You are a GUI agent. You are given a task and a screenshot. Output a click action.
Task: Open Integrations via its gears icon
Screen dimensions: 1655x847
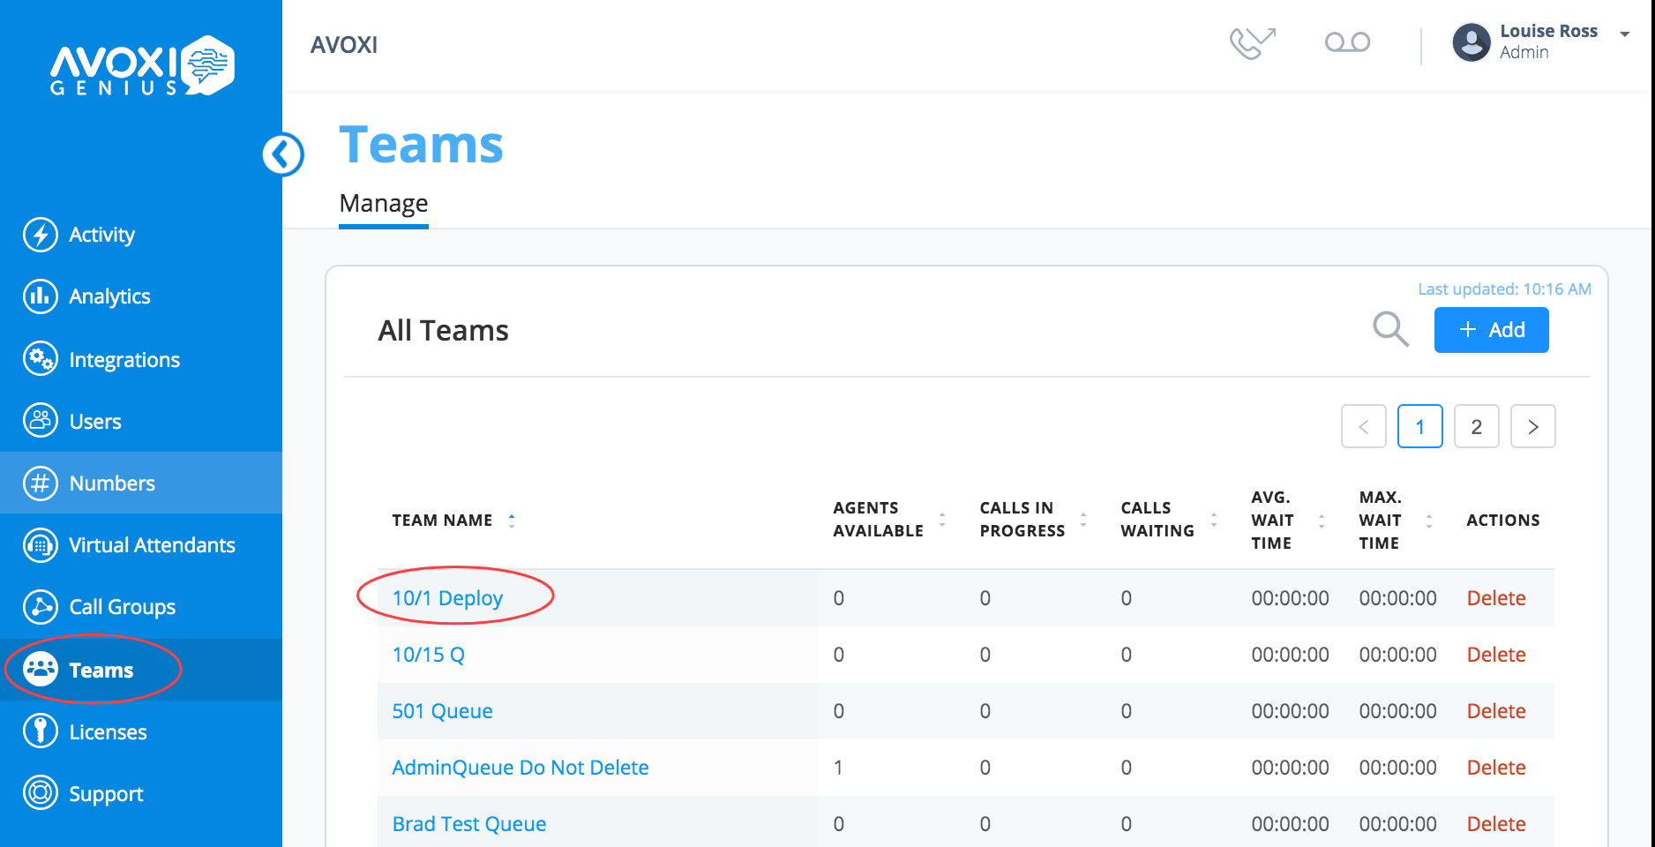tap(41, 359)
